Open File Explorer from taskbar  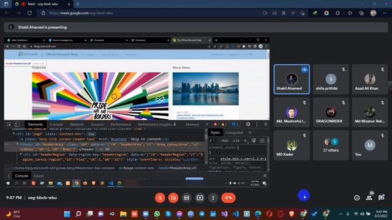point(123,214)
